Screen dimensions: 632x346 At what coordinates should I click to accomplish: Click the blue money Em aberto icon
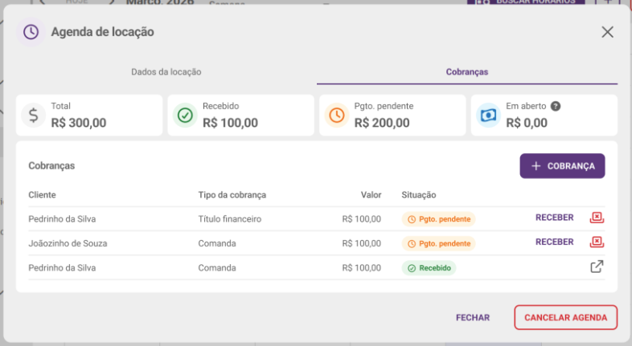[x=489, y=116]
